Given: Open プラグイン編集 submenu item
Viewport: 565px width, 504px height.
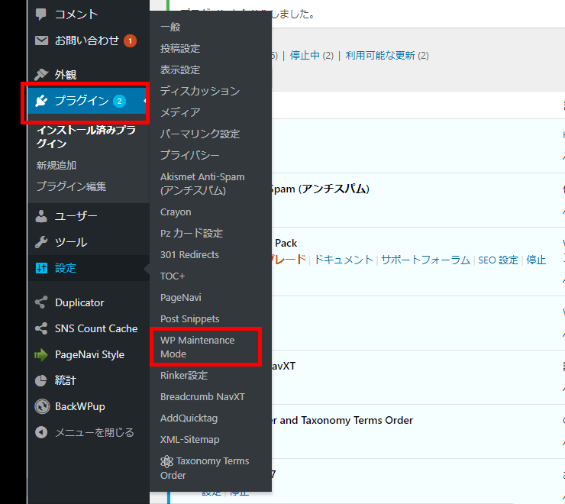Looking at the screenshot, I should click(71, 186).
